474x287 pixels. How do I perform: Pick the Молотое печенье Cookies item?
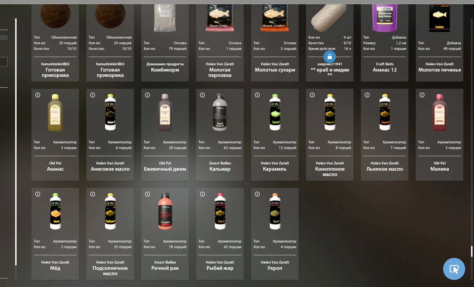pos(440,43)
